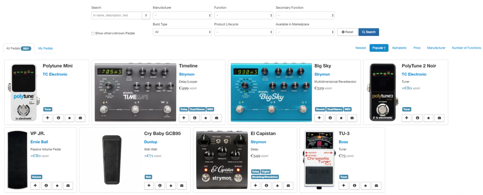Enable Show other/unknown Pedals checkbox
Image resolution: width=483 pixels, height=195 pixels.
93,33
